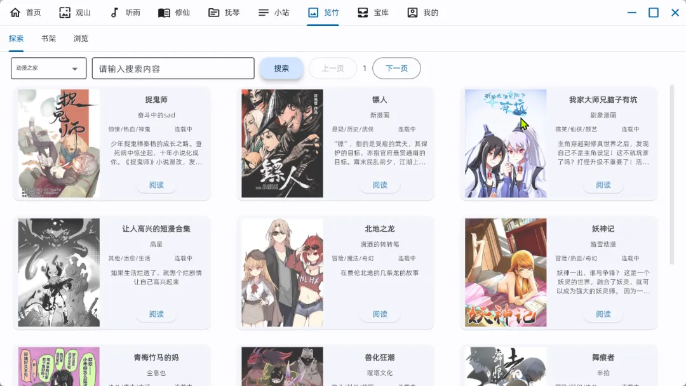The height and width of the screenshot is (386, 686).
Task: Open the 观山 image icon
Action: [65, 12]
